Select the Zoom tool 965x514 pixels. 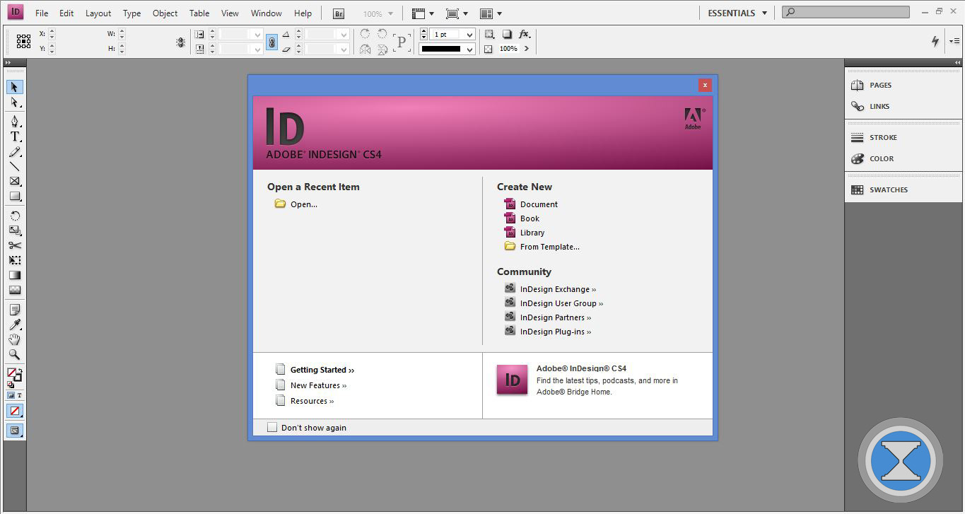pos(15,354)
